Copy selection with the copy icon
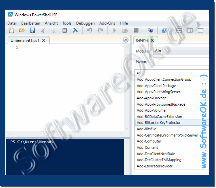The width and height of the screenshot is (216, 188). (54, 31)
